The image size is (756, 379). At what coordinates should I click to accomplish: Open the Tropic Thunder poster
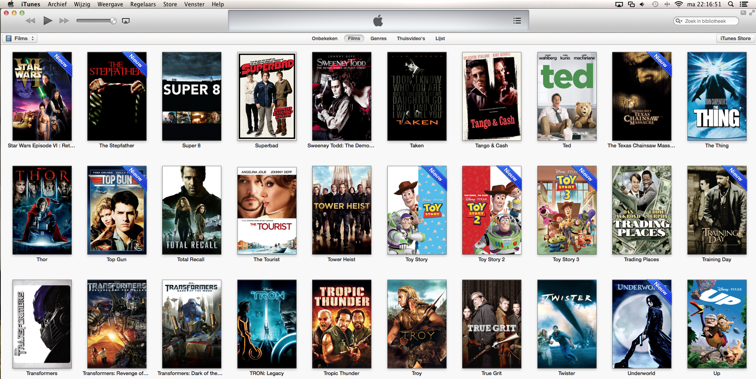[342, 324]
